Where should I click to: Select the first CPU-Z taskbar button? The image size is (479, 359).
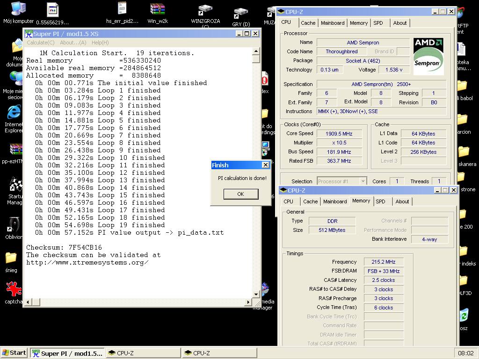[x=143, y=353]
